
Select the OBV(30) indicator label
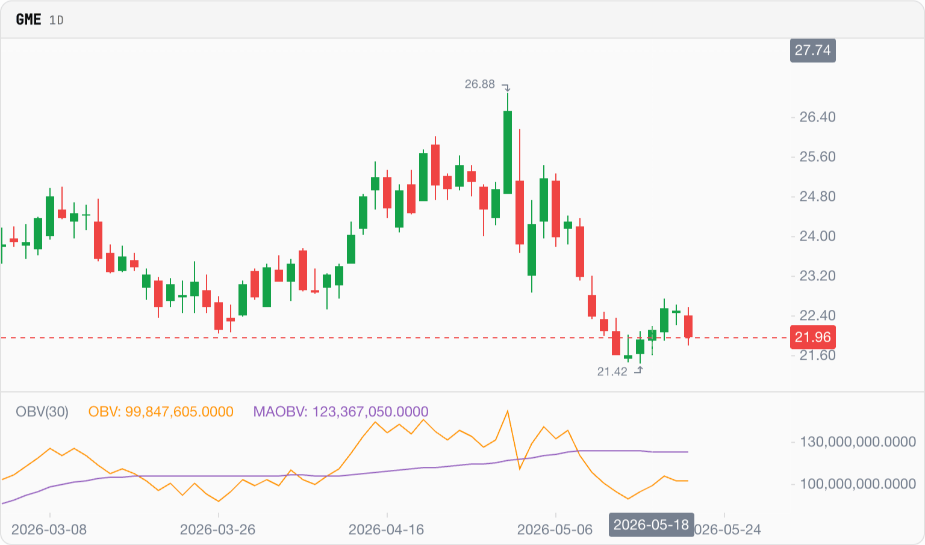42,411
